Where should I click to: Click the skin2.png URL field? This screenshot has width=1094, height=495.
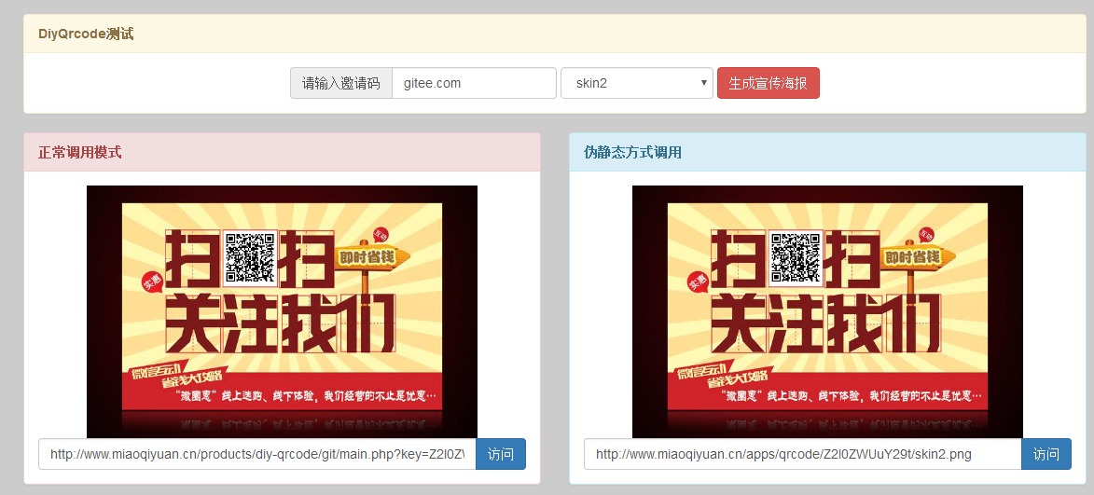803,454
